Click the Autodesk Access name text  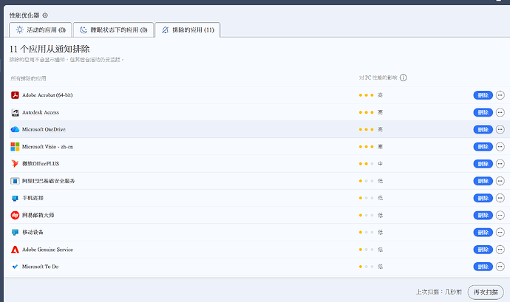[41, 112]
